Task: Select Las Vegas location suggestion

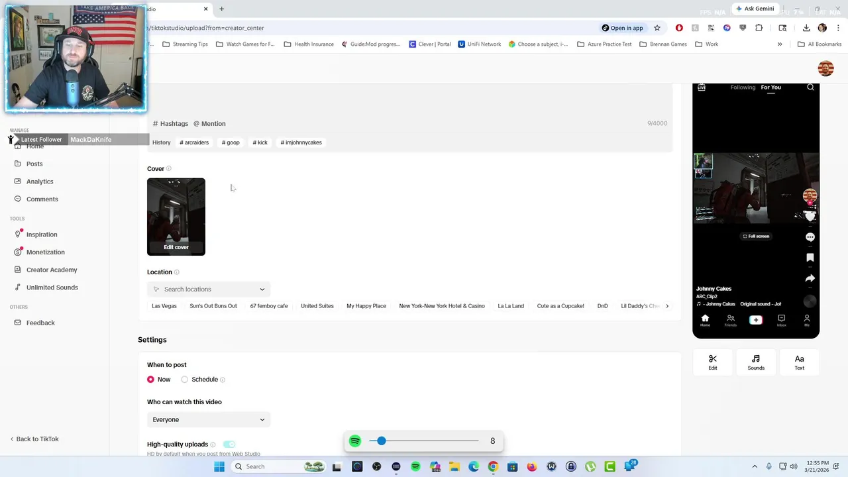Action: (164, 306)
